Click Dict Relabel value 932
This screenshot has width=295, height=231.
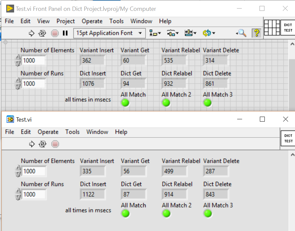(174, 83)
